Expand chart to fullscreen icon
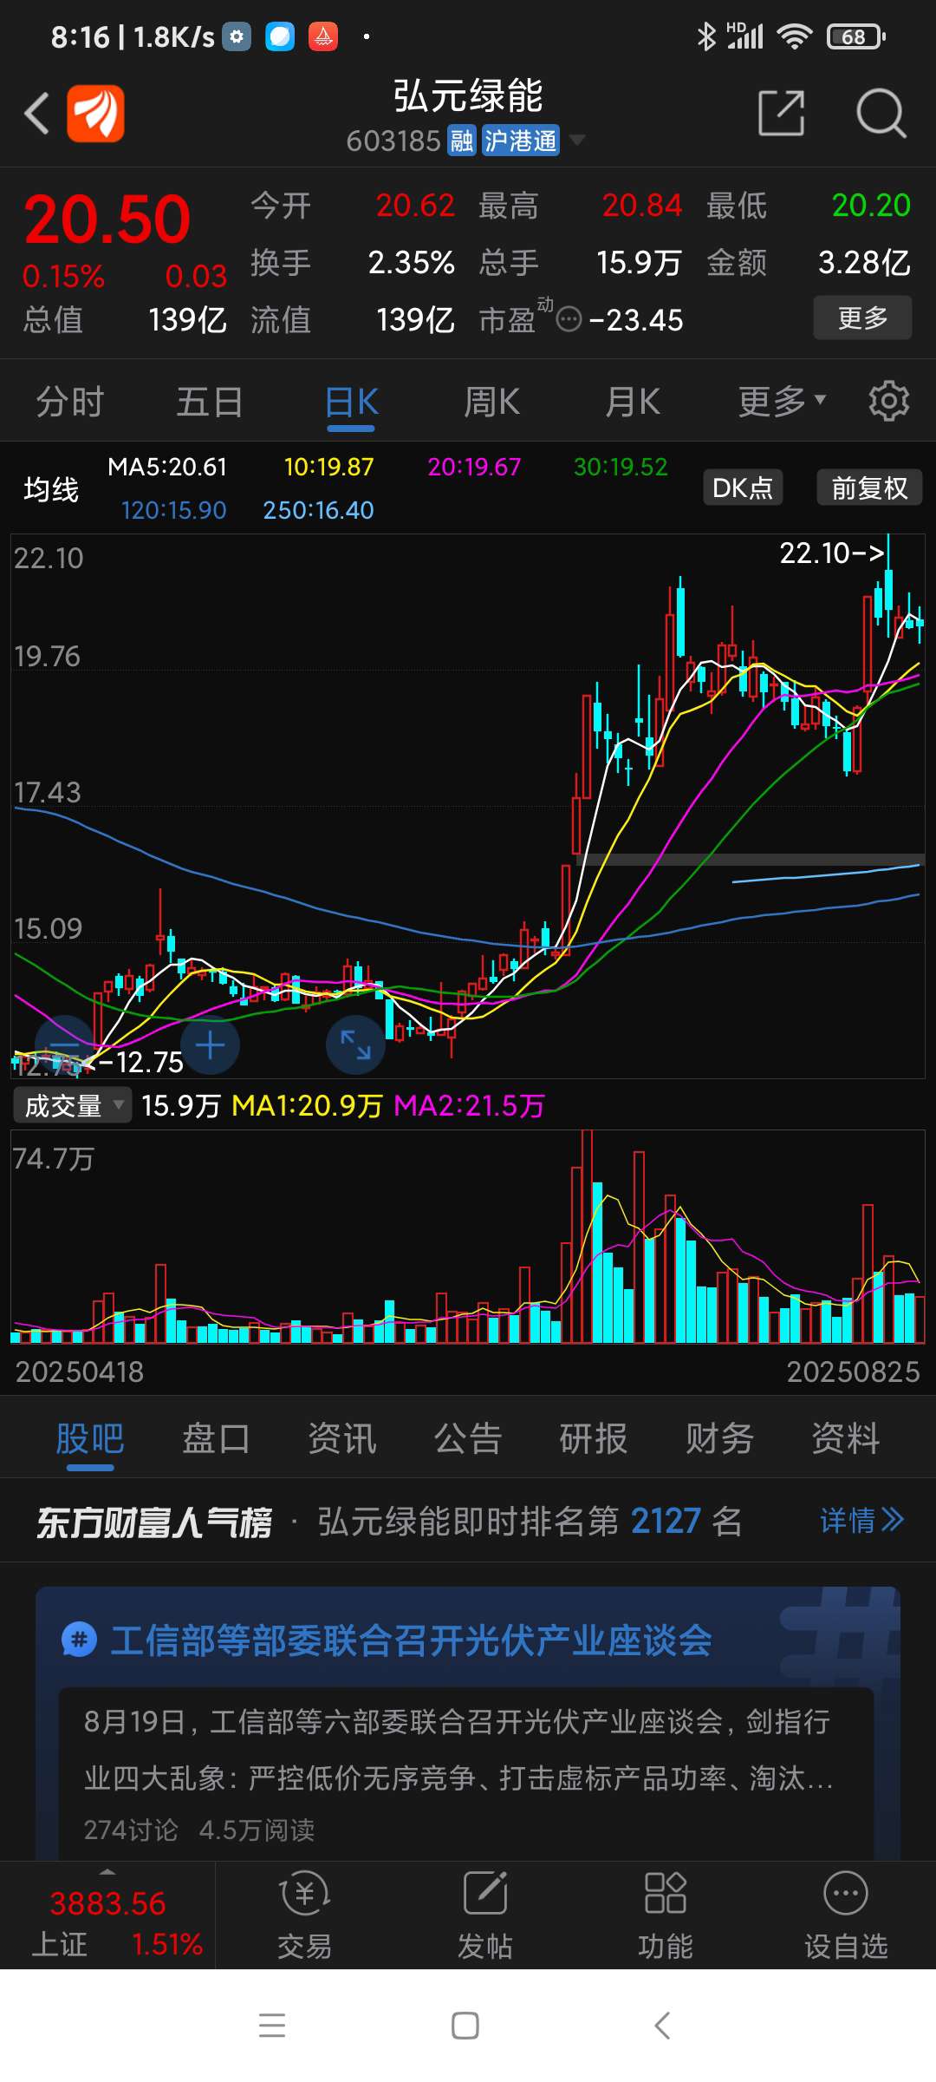 tap(355, 1044)
